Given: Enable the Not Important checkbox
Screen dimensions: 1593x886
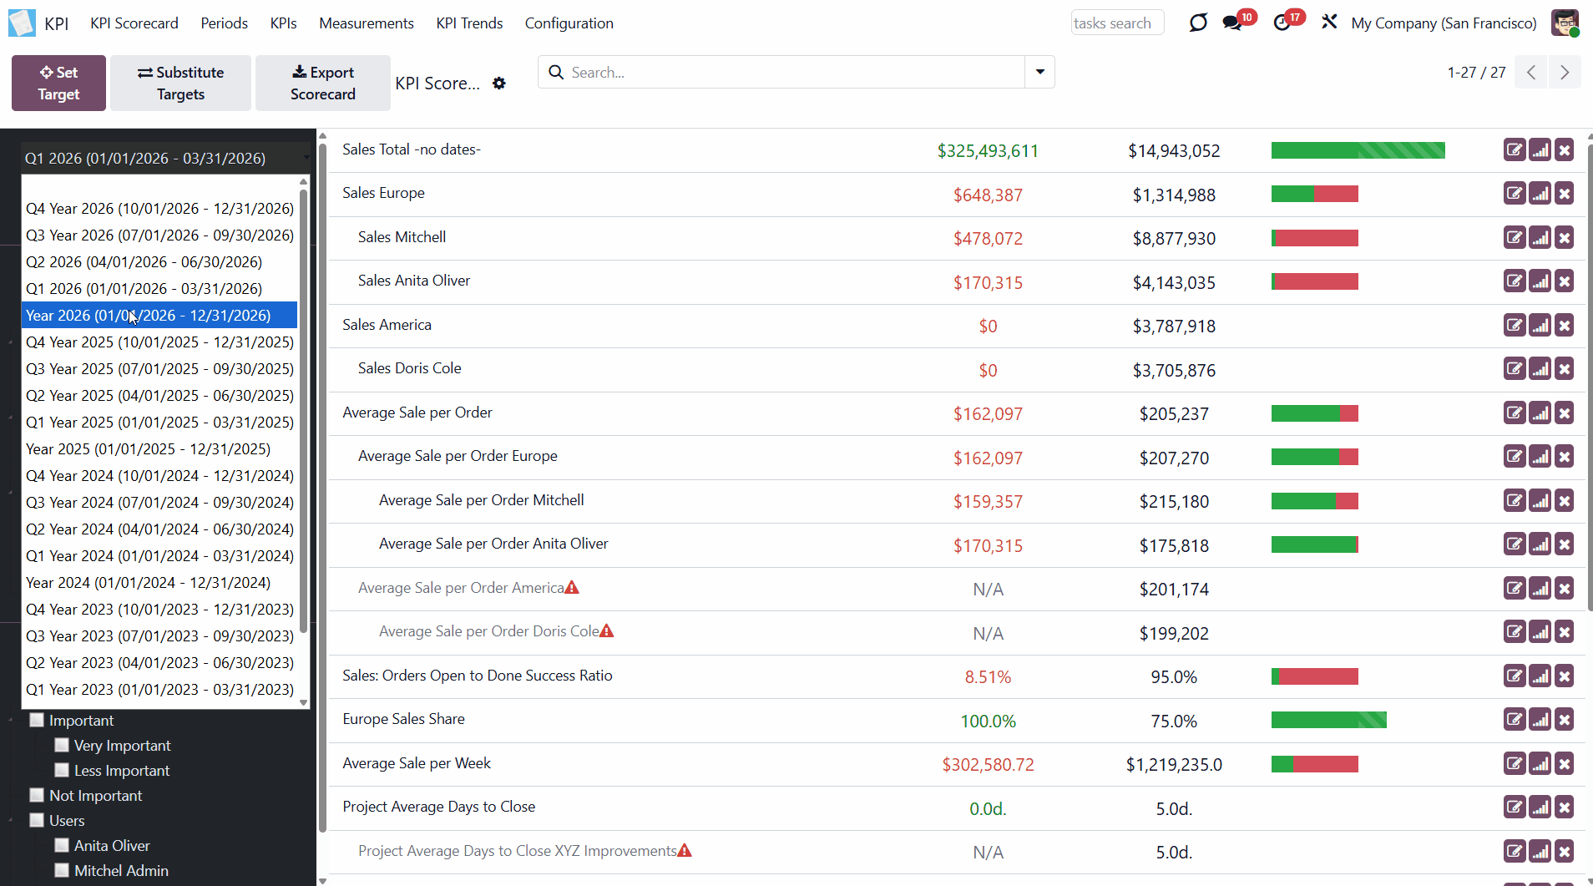Looking at the screenshot, I should [x=37, y=795].
